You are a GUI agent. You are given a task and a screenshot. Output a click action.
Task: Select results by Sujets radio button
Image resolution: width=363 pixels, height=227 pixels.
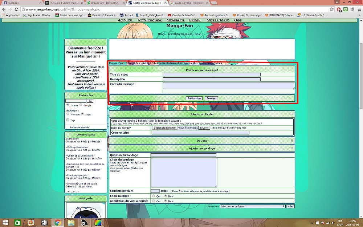pos(82,114)
